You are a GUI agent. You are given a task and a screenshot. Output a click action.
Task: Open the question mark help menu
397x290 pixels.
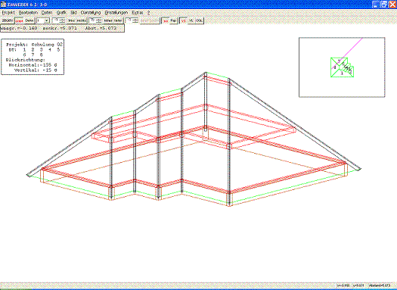coord(149,12)
